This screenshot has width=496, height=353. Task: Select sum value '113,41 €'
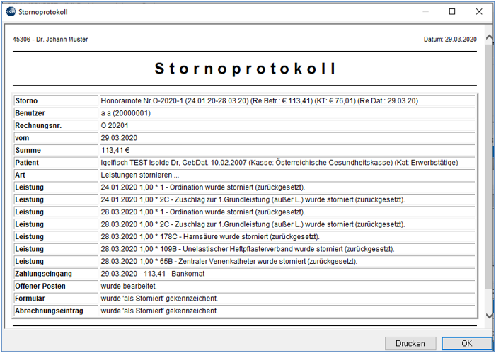coord(115,150)
